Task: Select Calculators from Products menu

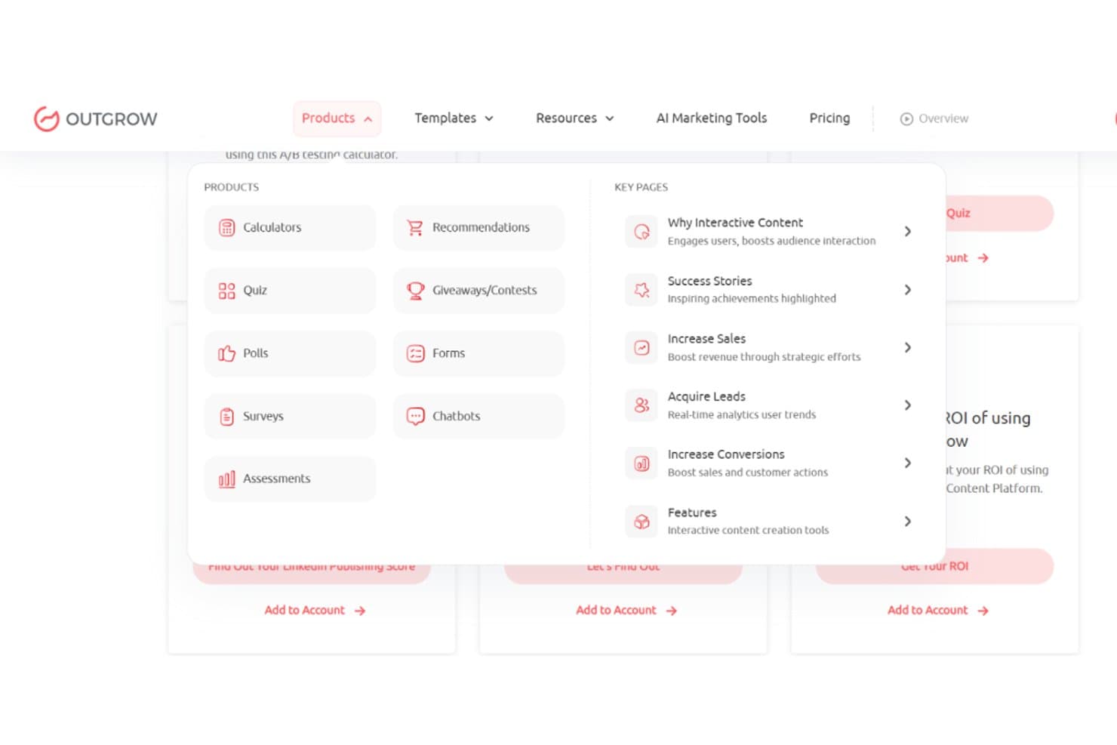Action: tap(290, 227)
